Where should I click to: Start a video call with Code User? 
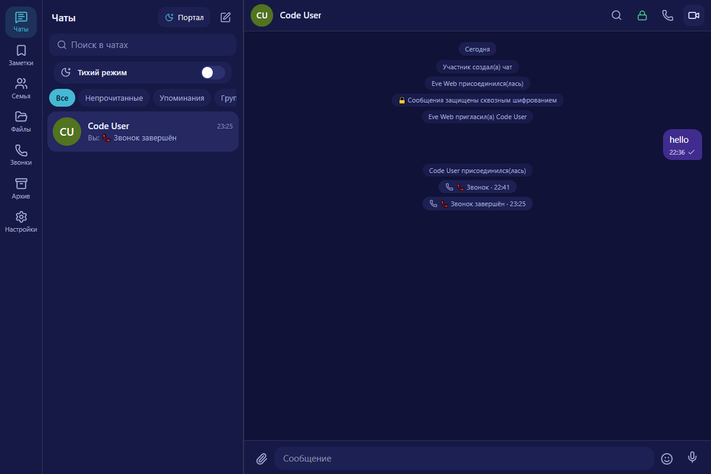(694, 15)
